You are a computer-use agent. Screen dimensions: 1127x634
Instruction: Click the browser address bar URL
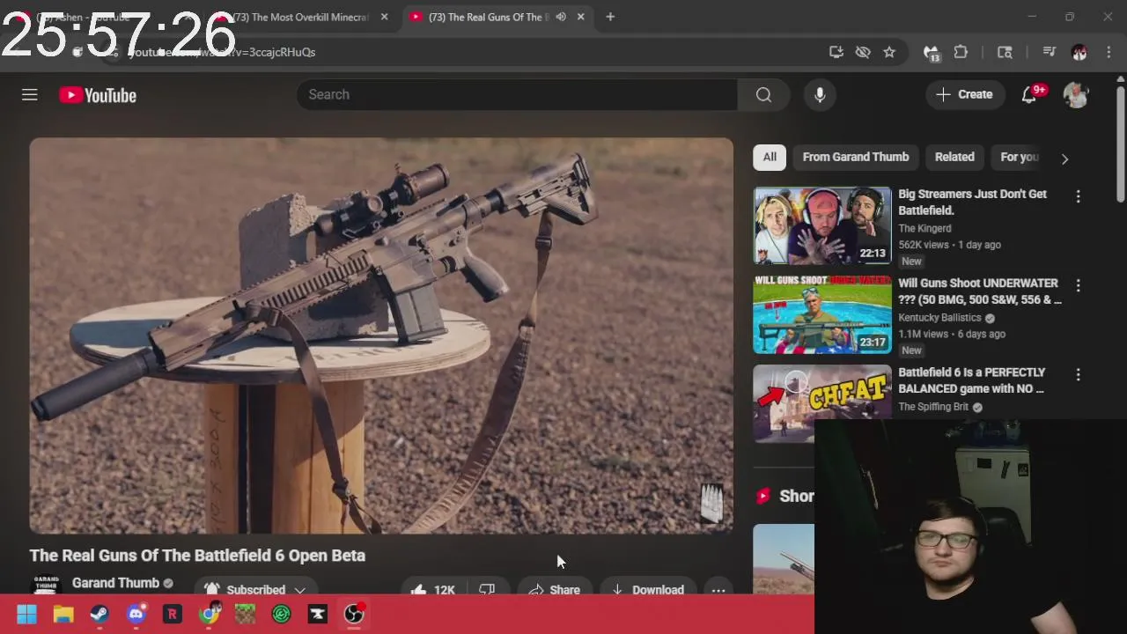pos(222,52)
